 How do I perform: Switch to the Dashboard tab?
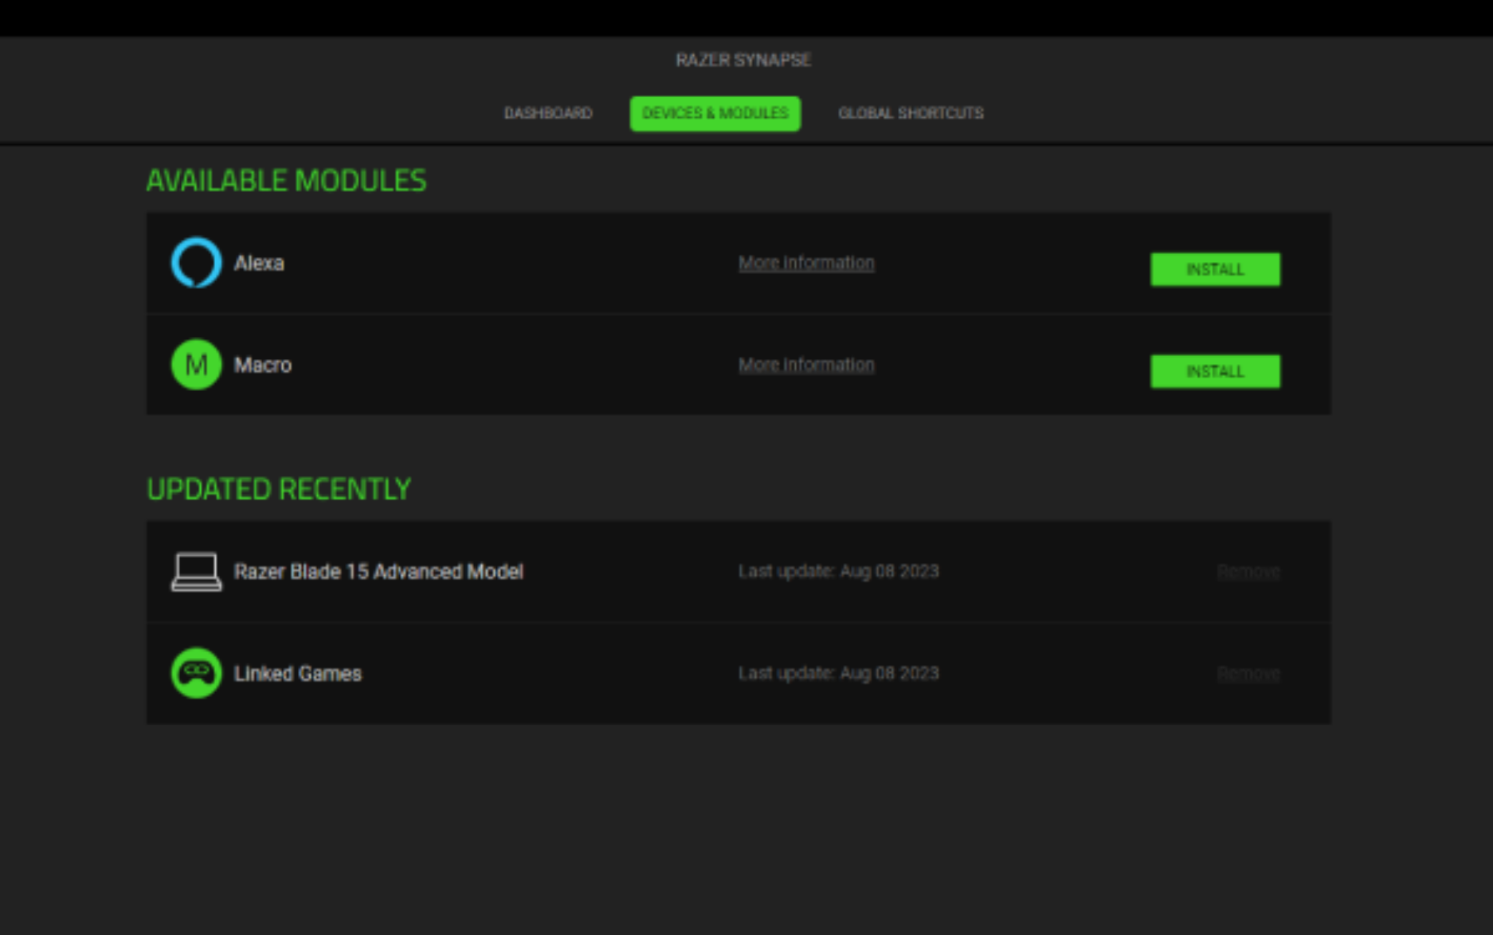pyautogui.click(x=547, y=112)
